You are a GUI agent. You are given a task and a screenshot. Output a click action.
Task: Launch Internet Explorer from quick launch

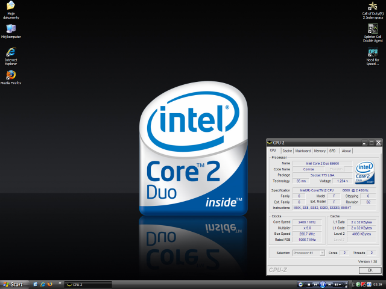tap(43, 284)
